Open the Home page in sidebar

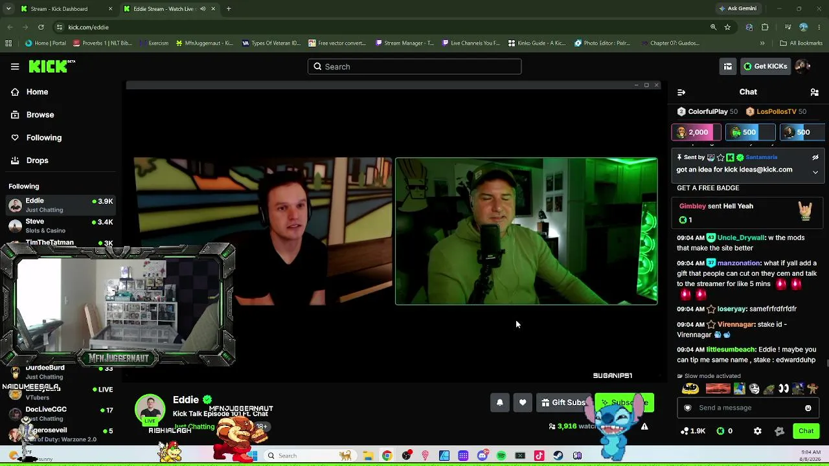pyautogui.click(x=37, y=92)
